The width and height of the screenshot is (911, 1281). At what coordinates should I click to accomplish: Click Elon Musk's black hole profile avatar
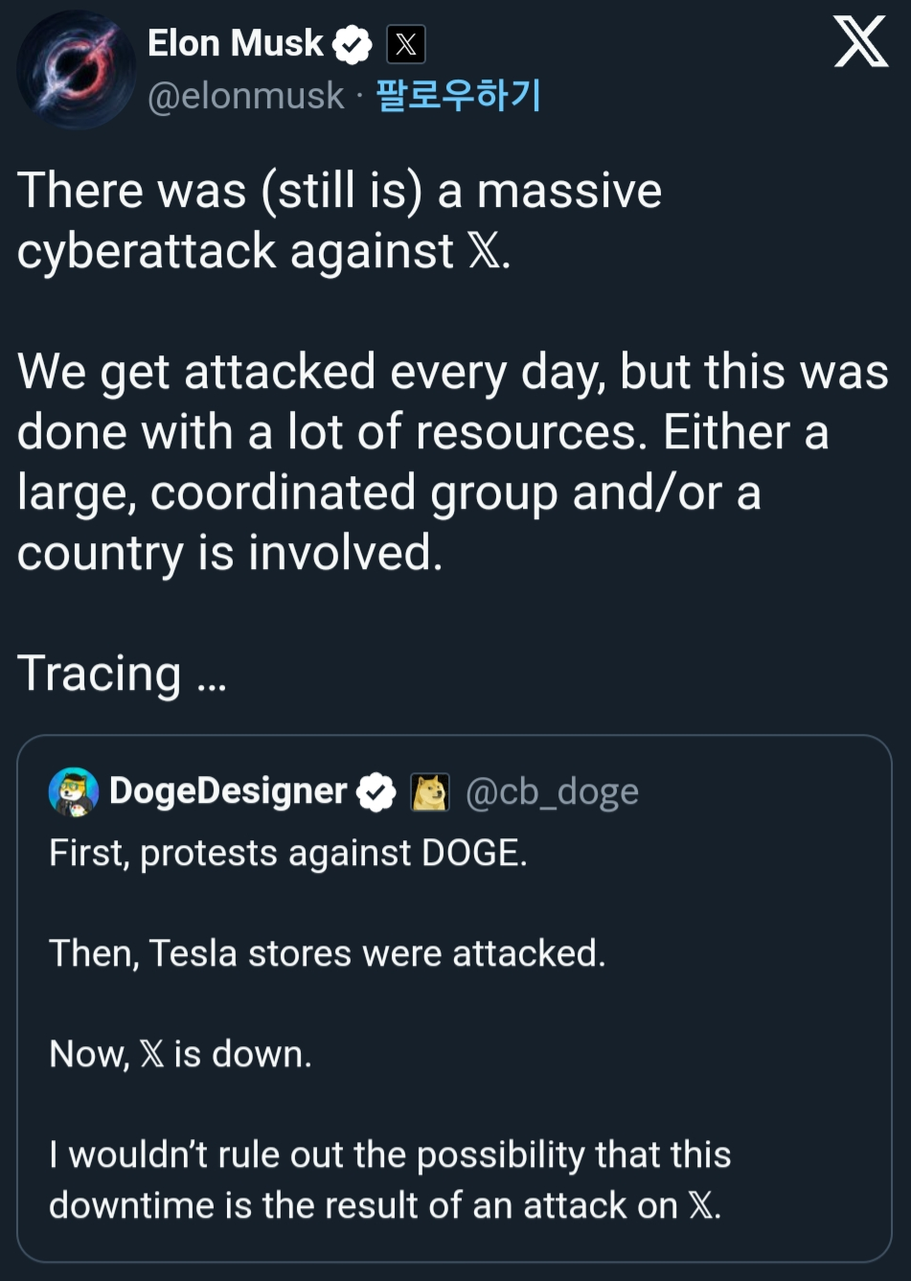(x=76, y=69)
